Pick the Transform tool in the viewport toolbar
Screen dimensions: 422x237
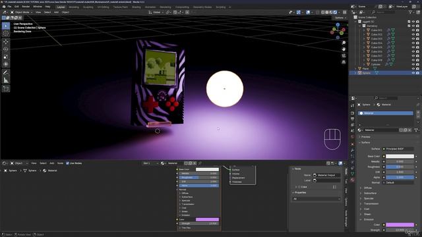[x=6, y=65]
